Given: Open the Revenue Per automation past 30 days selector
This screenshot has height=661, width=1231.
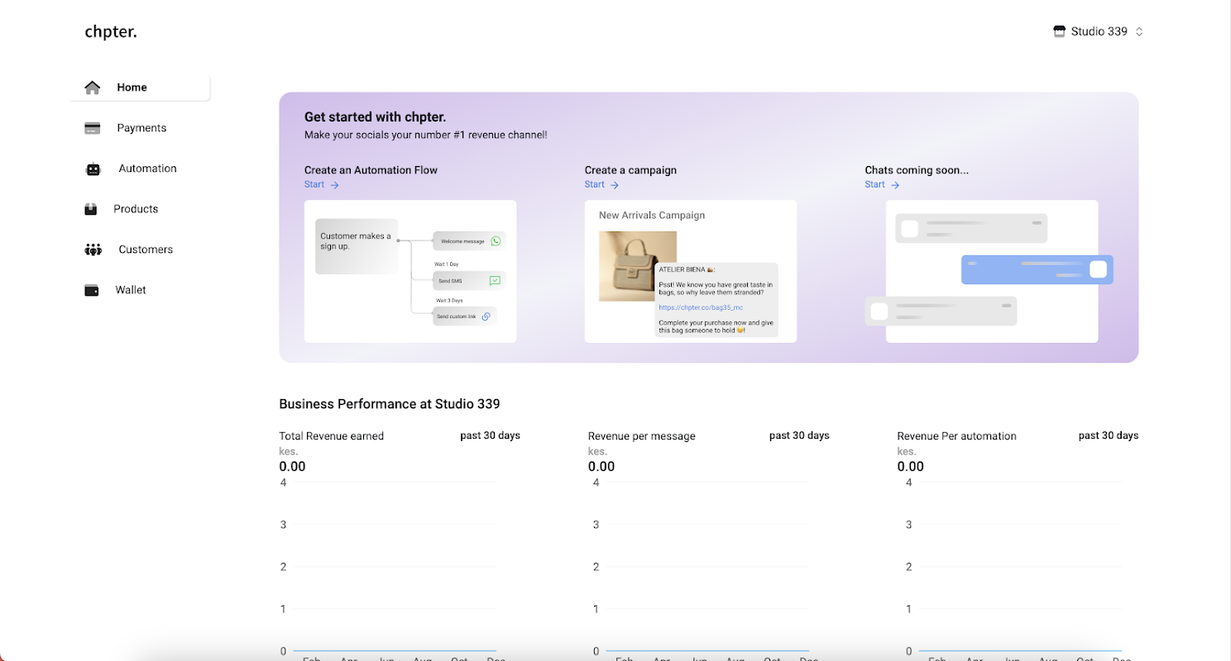Looking at the screenshot, I should click(x=1109, y=435).
